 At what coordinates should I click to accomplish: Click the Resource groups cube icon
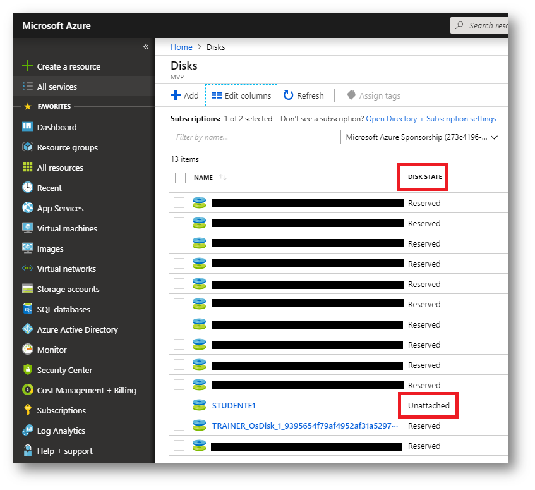pyautogui.click(x=27, y=147)
